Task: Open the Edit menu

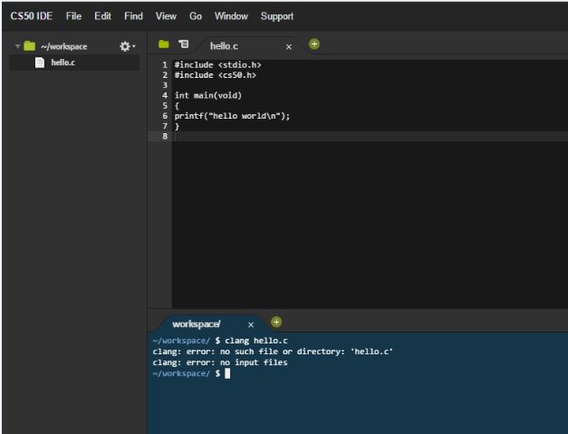Action: (102, 16)
